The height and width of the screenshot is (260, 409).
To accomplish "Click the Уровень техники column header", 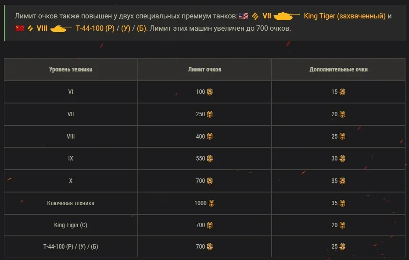I will 71,69.
